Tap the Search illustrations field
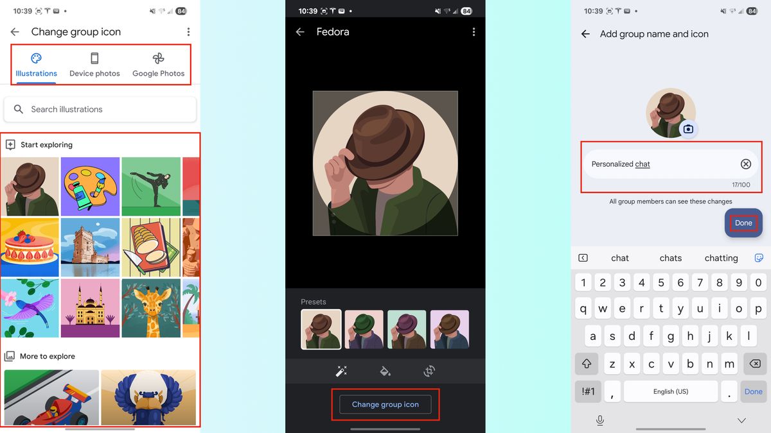The height and width of the screenshot is (433, 771). pyautogui.click(x=100, y=109)
